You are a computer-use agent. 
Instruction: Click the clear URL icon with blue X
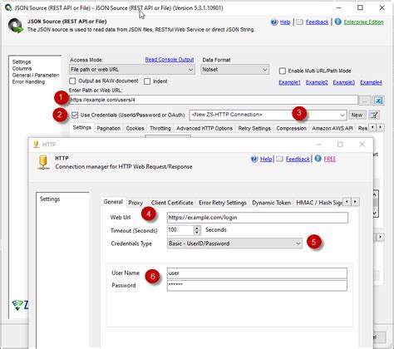(x=378, y=101)
